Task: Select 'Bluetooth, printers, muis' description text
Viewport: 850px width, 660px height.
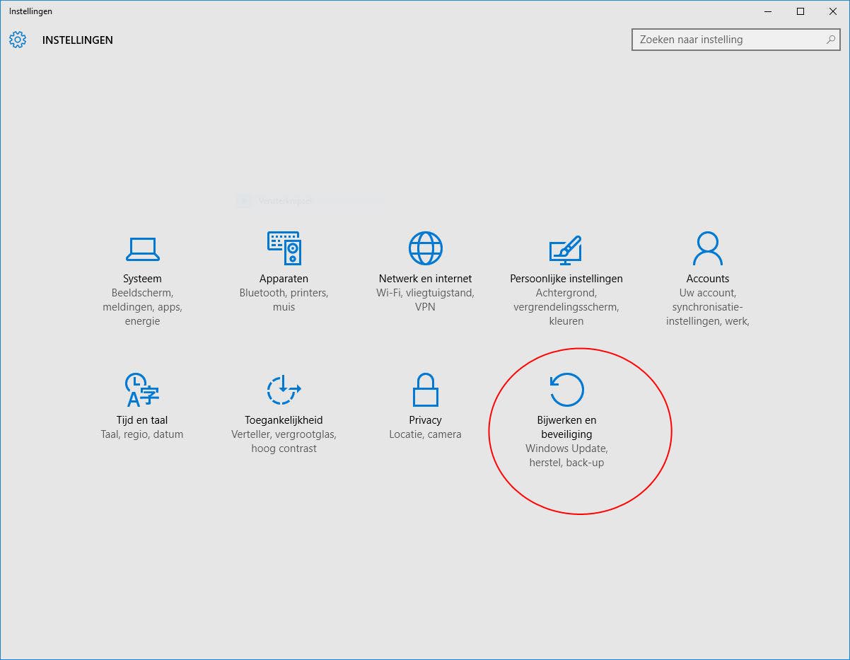Action: 284,300
